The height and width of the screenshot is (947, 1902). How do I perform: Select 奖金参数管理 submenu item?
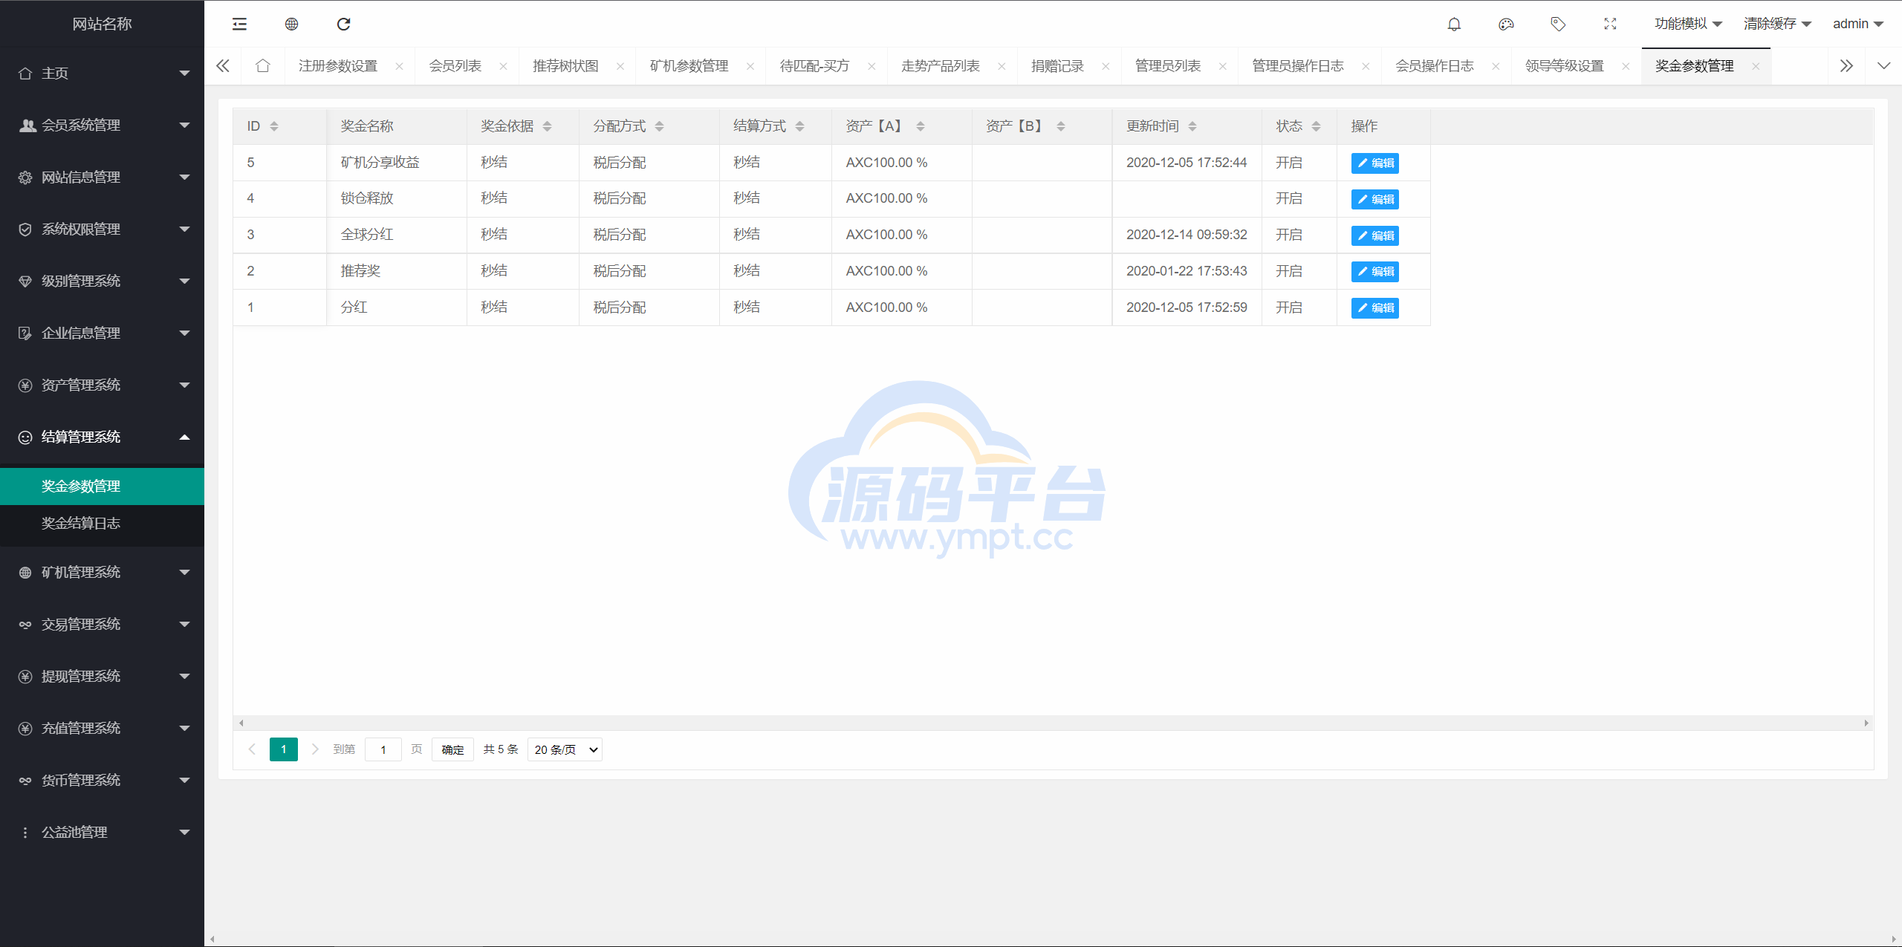(x=102, y=486)
